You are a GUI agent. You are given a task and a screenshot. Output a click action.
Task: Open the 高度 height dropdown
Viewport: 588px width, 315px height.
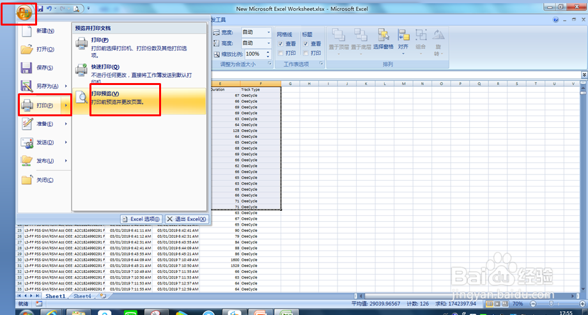[268, 43]
